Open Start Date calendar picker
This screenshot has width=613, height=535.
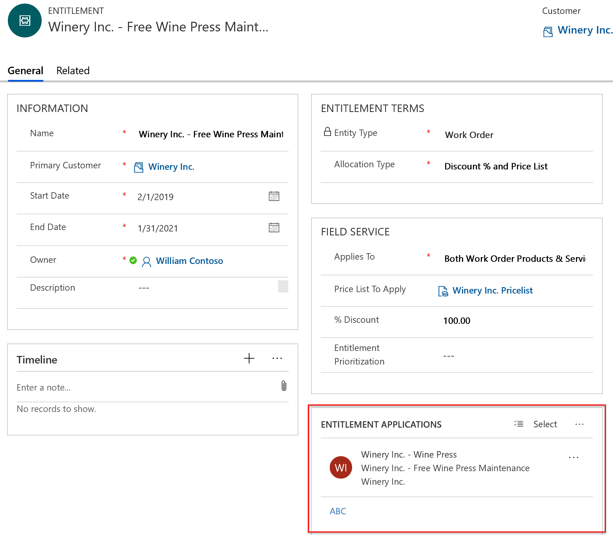click(274, 196)
